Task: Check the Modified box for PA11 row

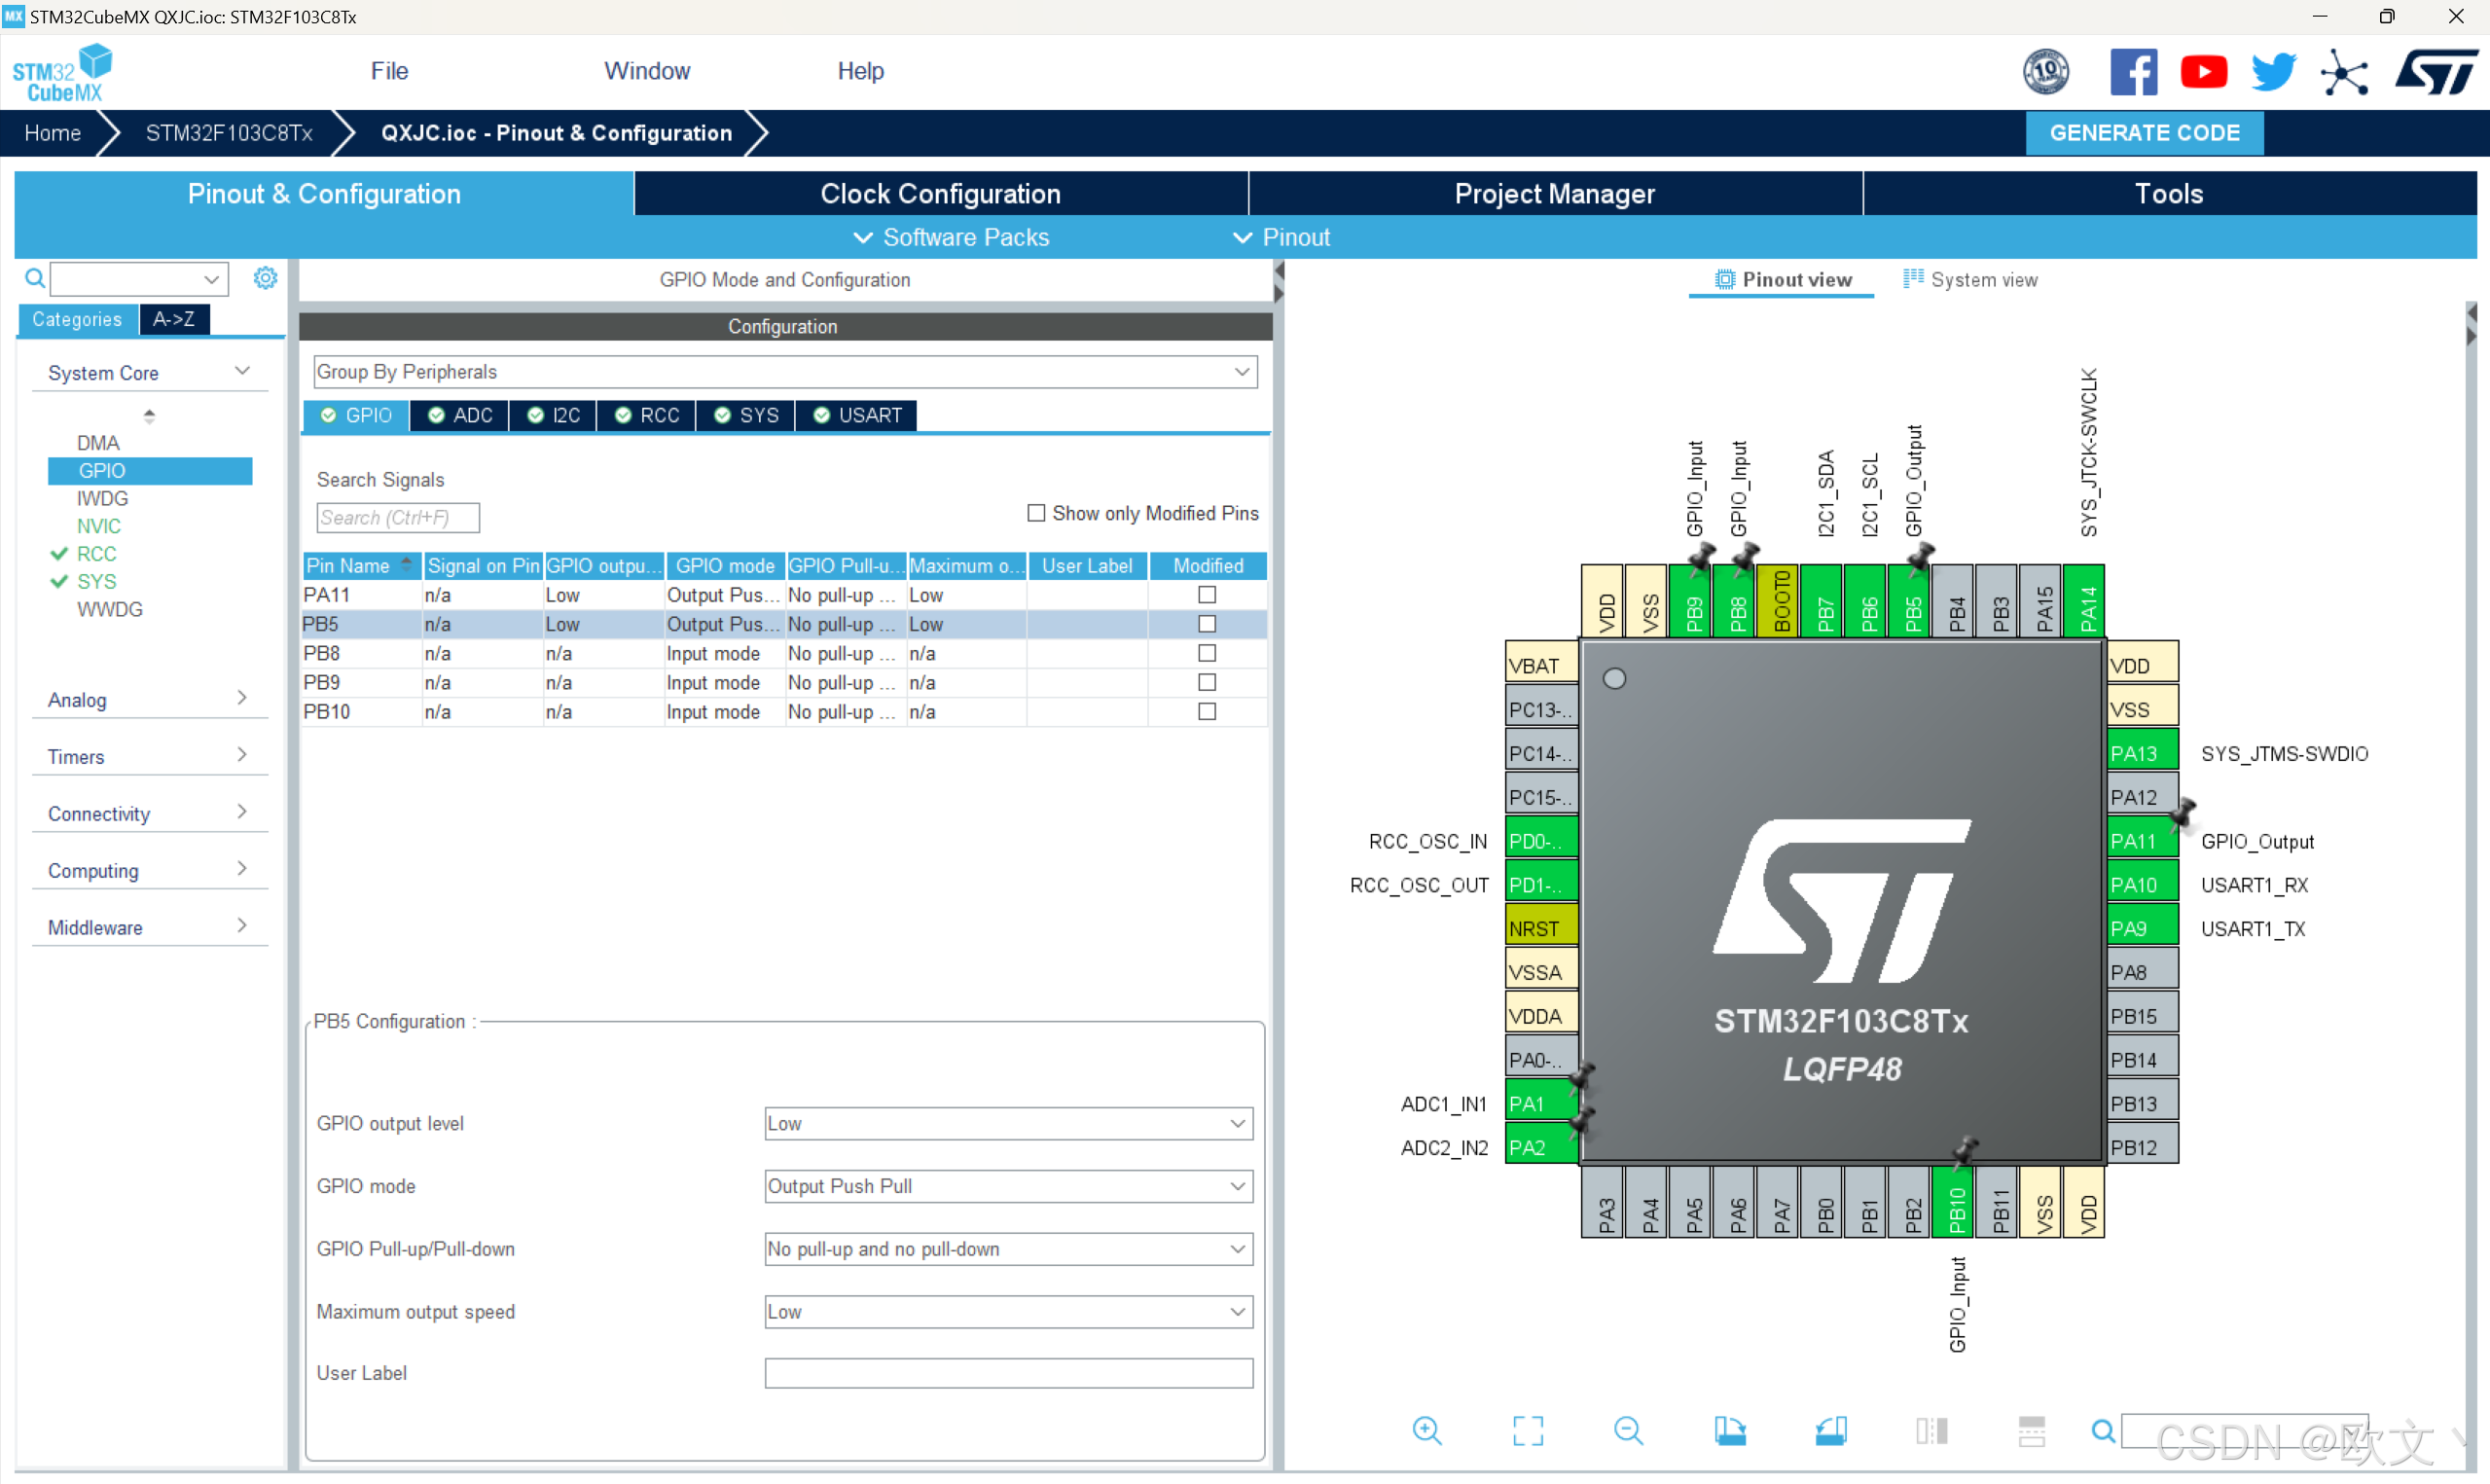Action: tap(1207, 595)
